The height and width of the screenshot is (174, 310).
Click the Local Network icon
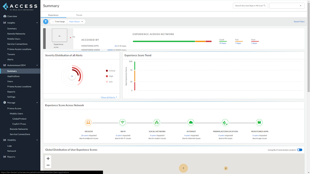(x=157, y=122)
